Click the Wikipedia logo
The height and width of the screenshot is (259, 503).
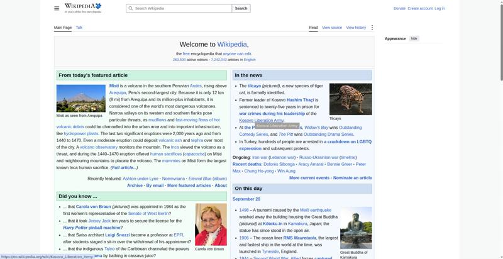(x=83, y=8)
